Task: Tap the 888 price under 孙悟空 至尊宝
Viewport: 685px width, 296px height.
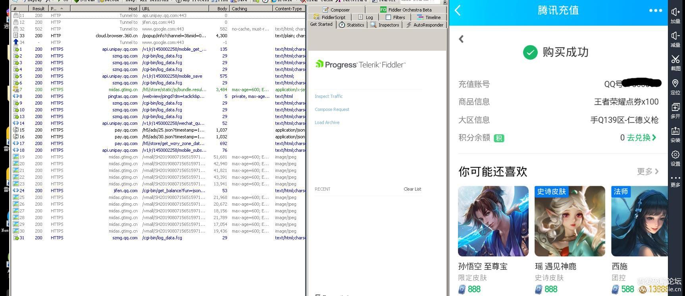Action: tap(474, 289)
